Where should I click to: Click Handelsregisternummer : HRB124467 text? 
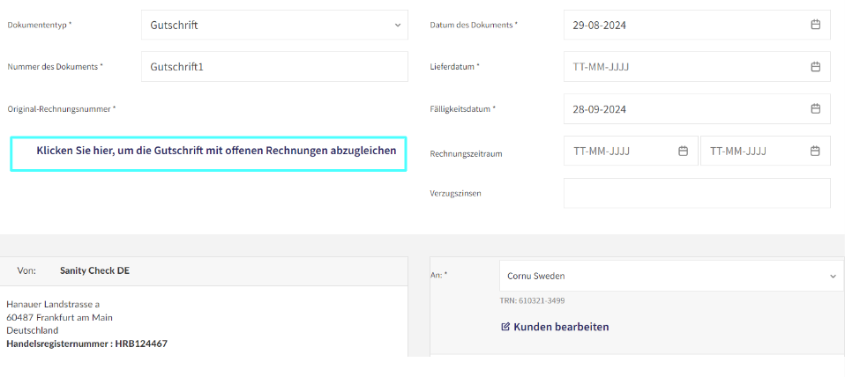[86, 344]
